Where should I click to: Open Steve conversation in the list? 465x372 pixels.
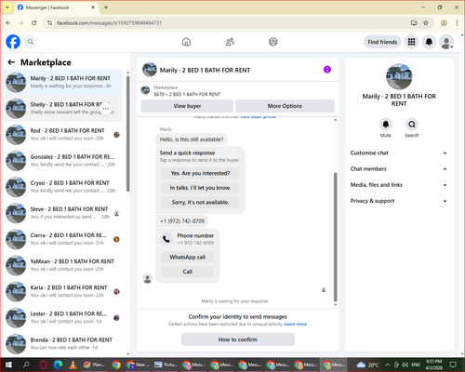click(x=63, y=213)
